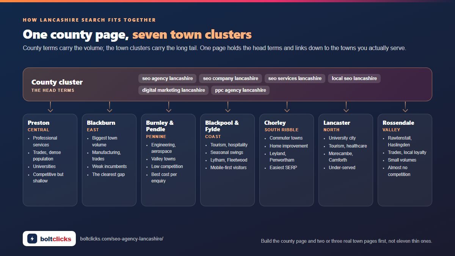The width and height of the screenshot is (455, 256).
Task: Click the 'Blackpool & Fylde' card title
Action: [222, 126]
